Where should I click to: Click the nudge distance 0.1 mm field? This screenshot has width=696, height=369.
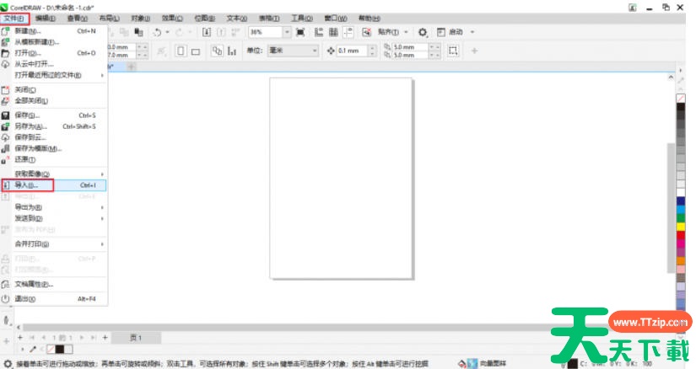coord(352,51)
